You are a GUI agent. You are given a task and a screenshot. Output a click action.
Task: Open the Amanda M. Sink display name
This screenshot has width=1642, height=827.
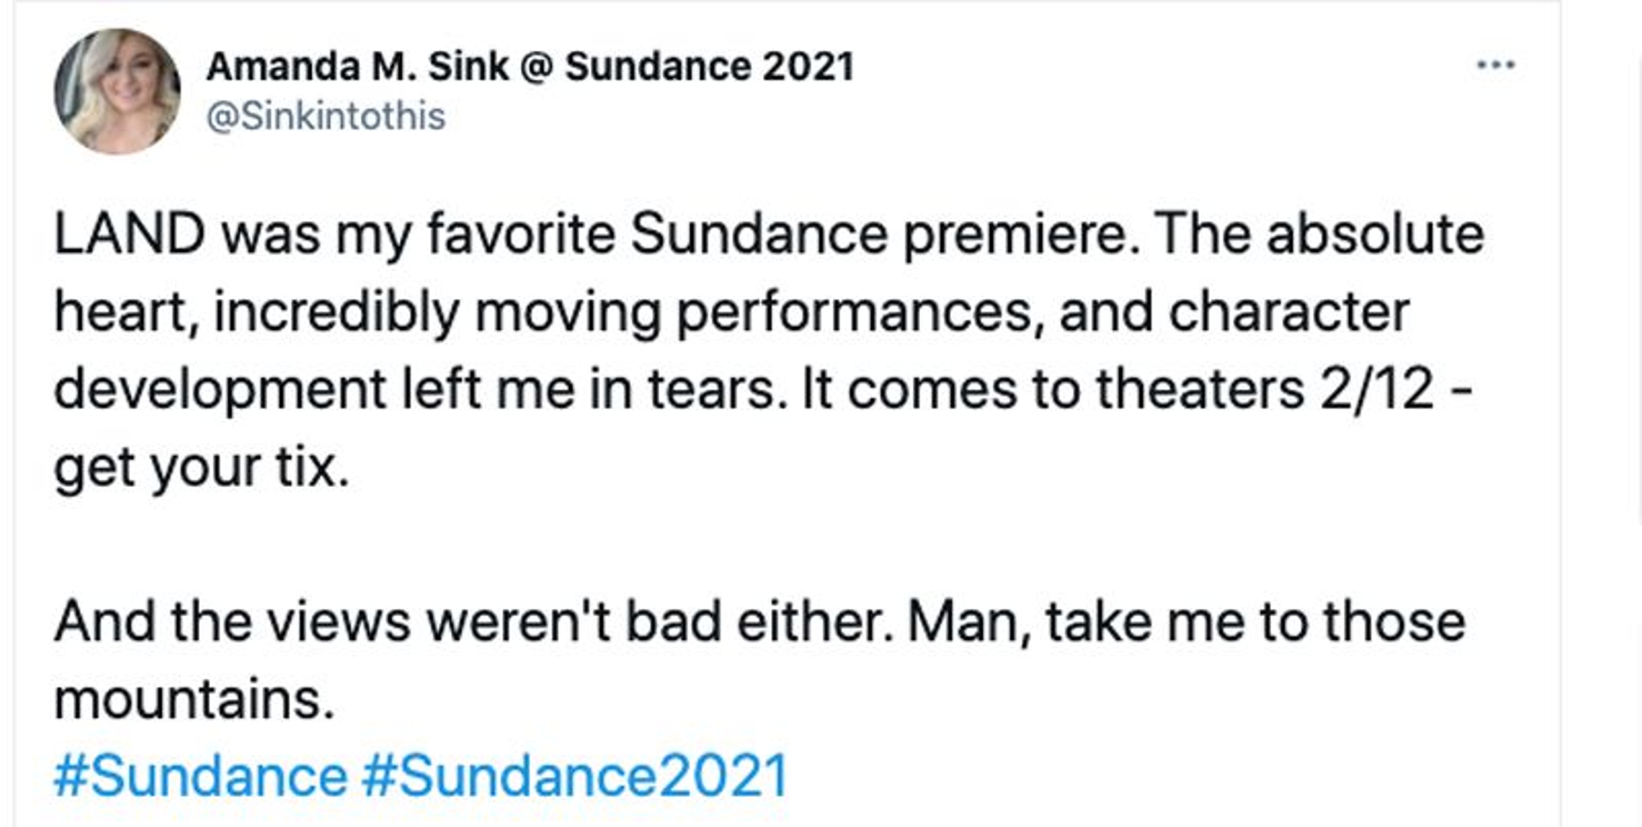tap(530, 66)
